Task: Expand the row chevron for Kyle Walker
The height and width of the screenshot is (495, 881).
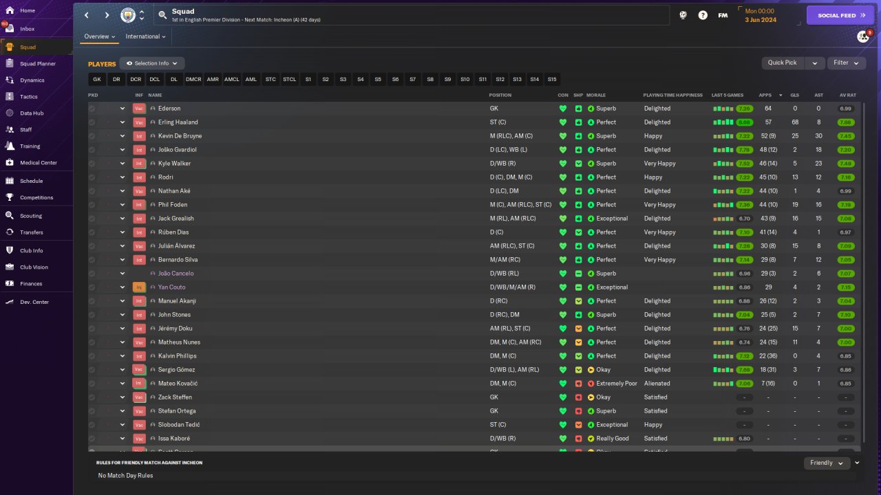Action: (x=123, y=163)
